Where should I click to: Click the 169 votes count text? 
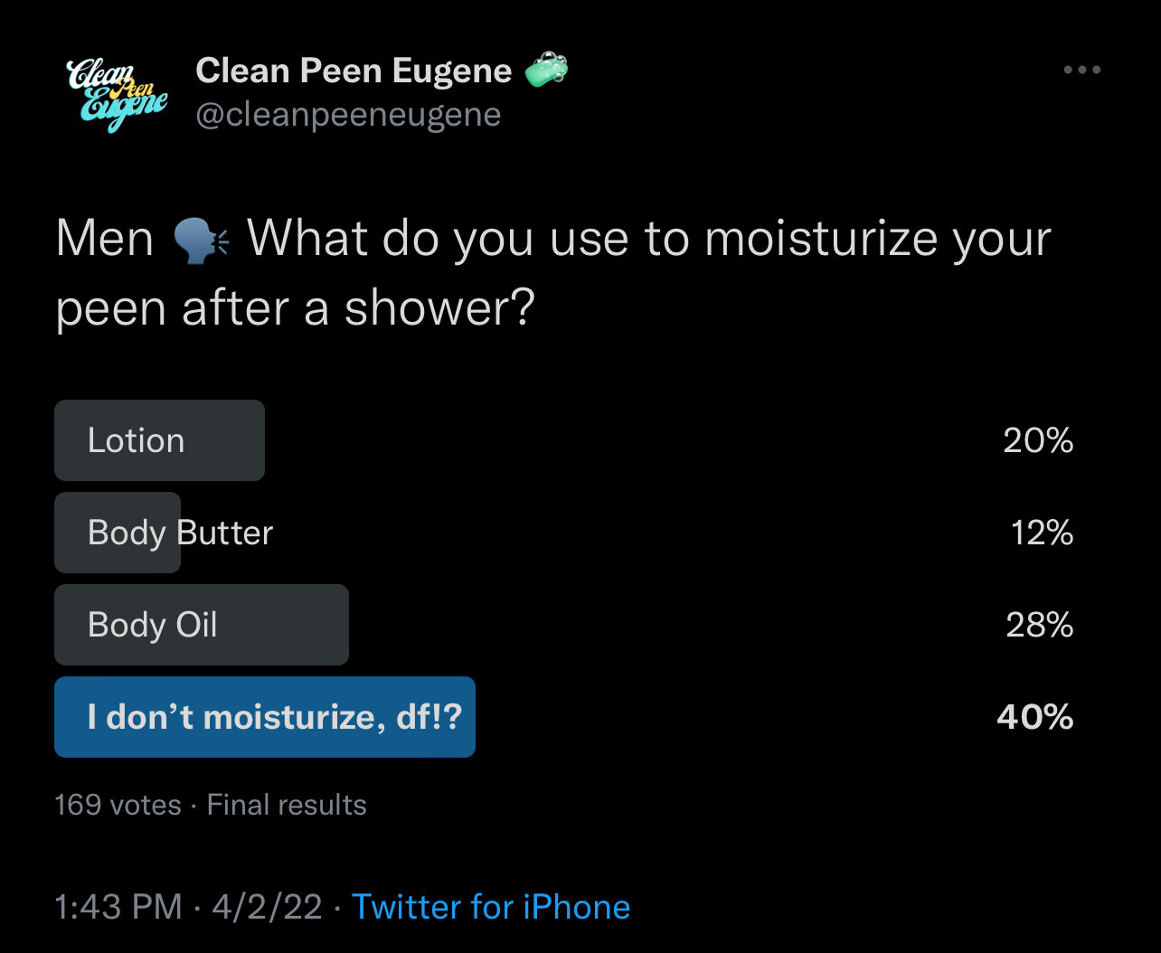118,805
